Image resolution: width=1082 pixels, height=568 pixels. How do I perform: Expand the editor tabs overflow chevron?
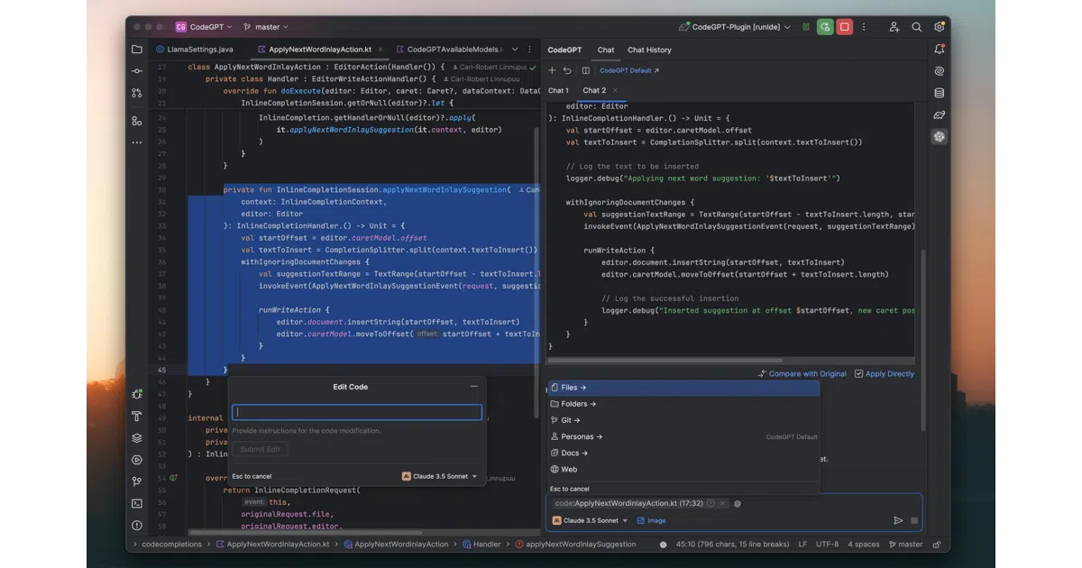pos(513,50)
